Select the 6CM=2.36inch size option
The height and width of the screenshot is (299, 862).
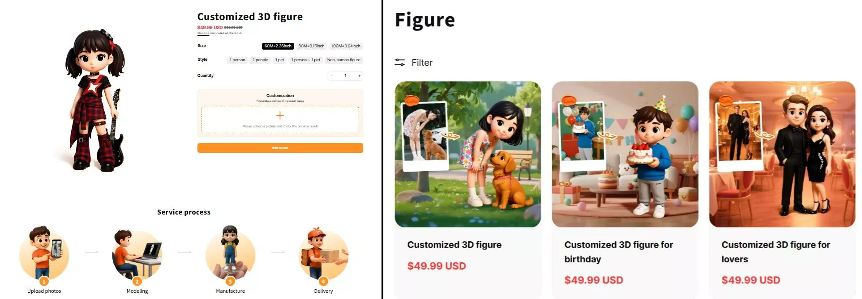pyautogui.click(x=278, y=46)
